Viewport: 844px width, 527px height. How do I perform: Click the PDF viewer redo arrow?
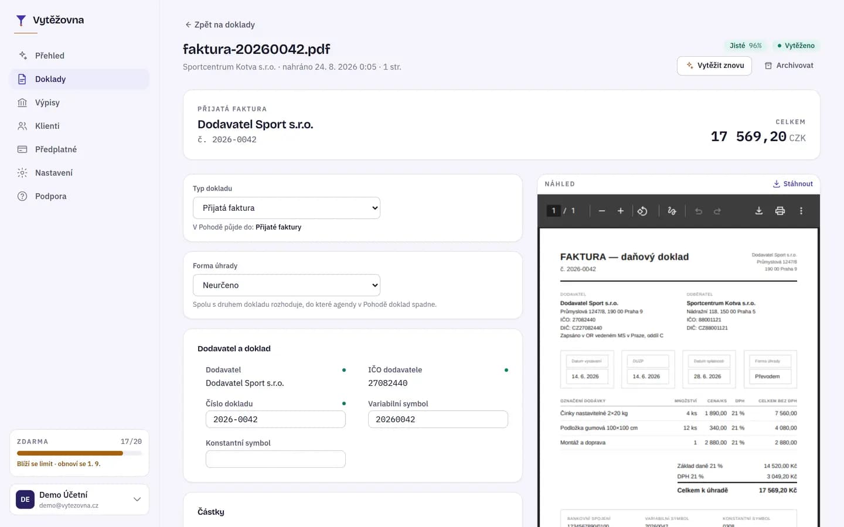pyautogui.click(x=717, y=211)
